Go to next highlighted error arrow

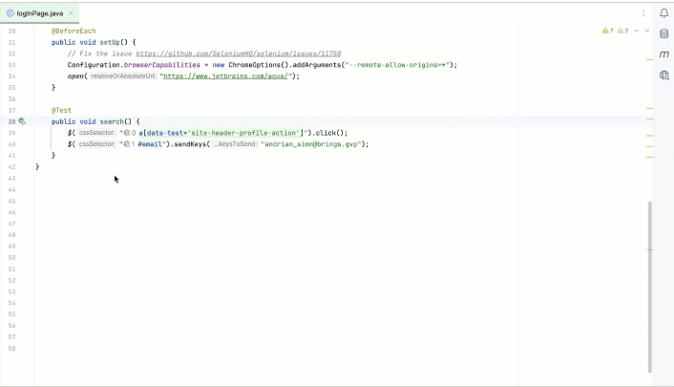coord(647,31)
